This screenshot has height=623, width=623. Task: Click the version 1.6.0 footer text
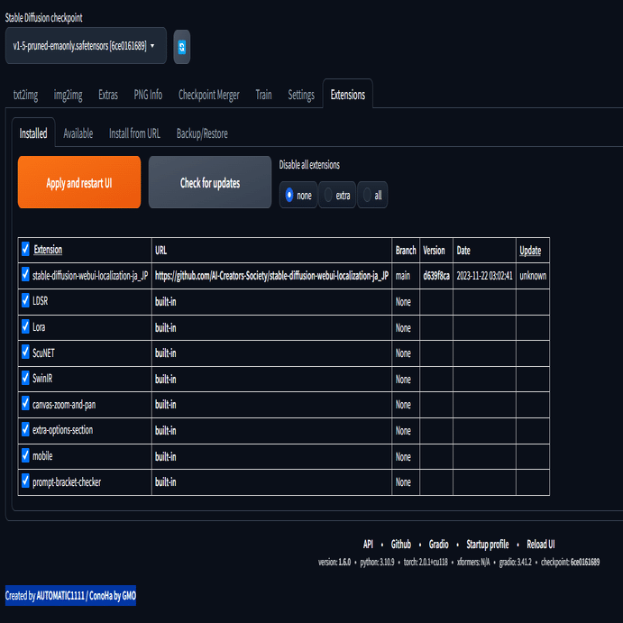[x=334, y=563]
